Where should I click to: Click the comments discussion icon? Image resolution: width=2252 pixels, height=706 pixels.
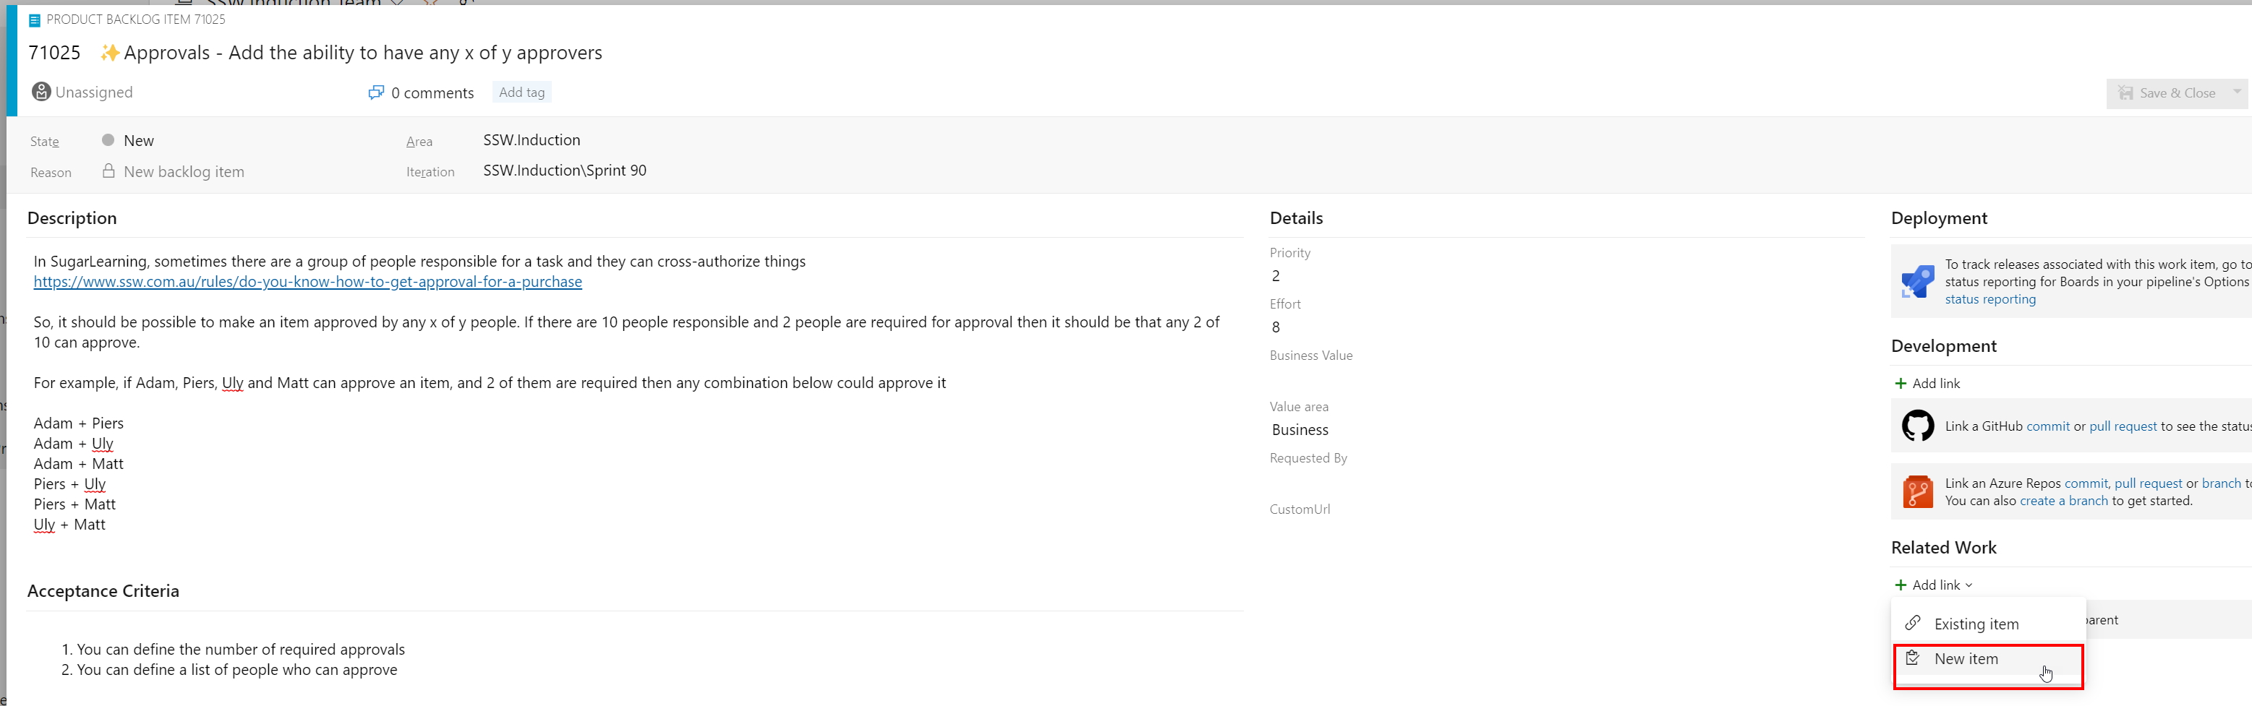coord(376,92)
